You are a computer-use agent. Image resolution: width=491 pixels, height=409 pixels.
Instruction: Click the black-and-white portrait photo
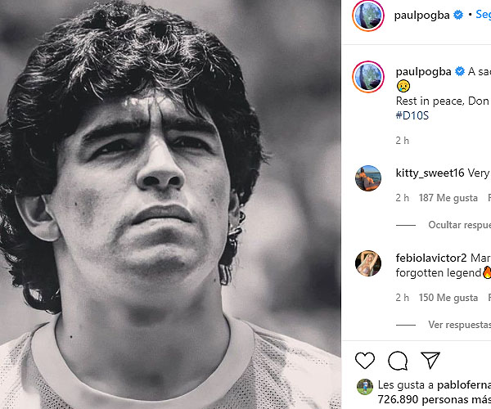coord(170,204)
